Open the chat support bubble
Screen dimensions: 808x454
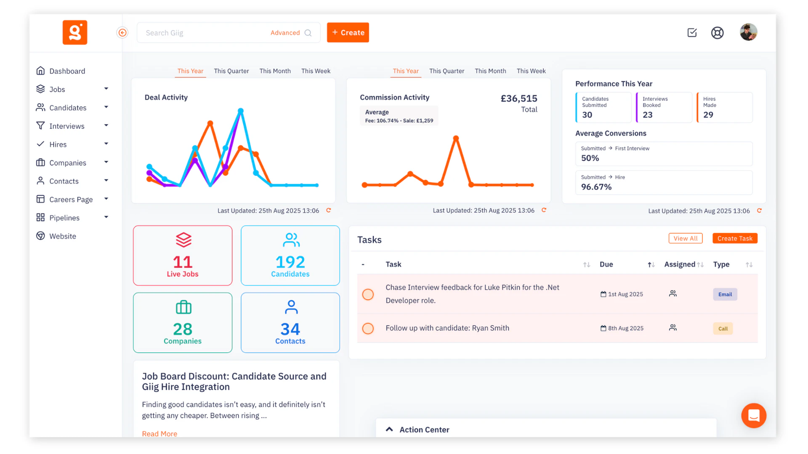tap(753, 416)
